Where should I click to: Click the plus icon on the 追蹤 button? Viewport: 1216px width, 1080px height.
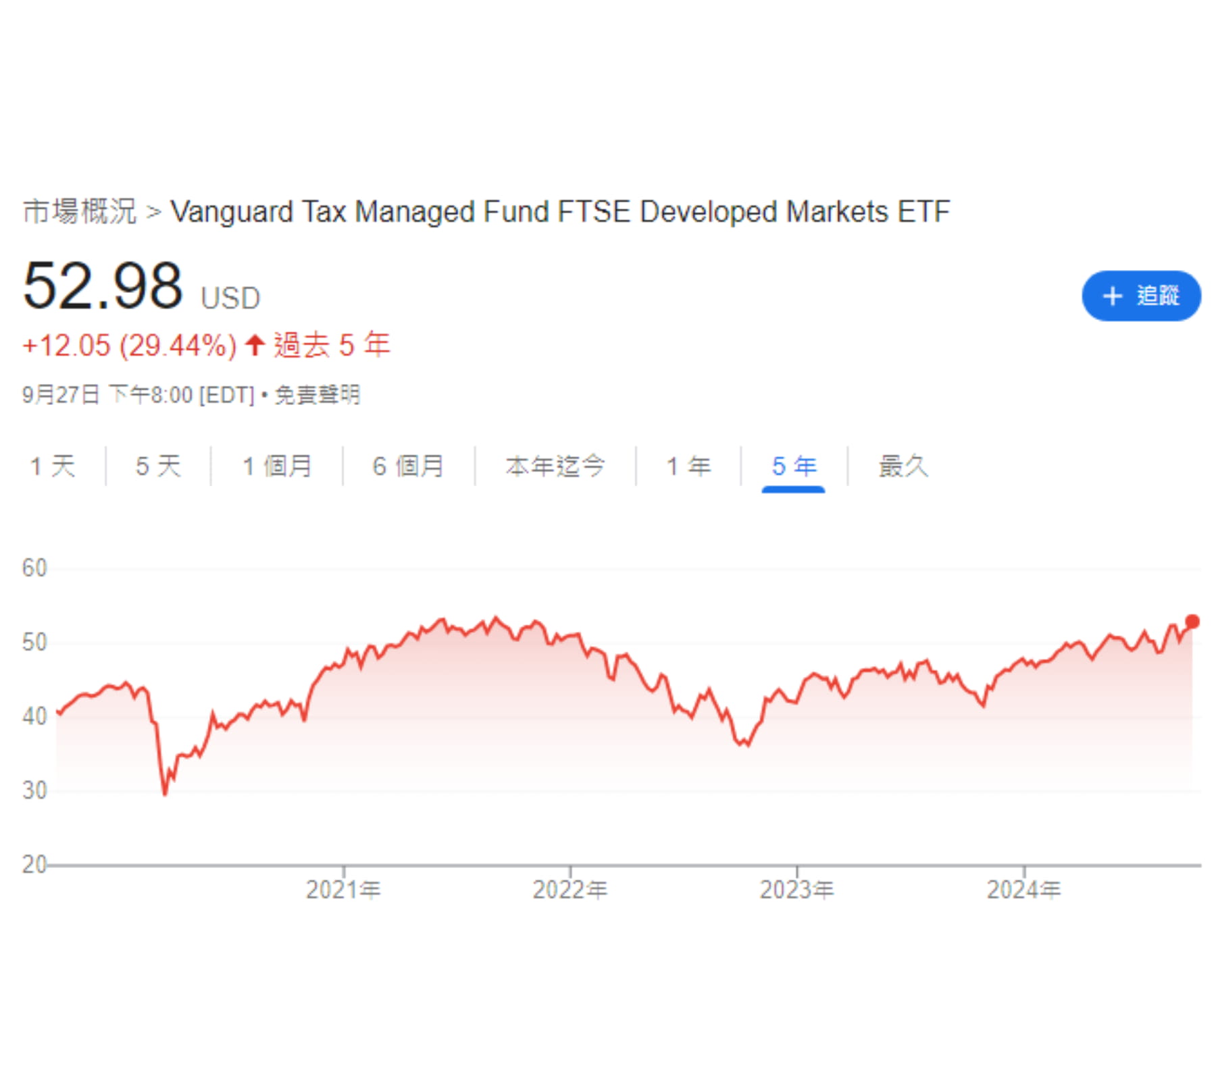click(x=1112, y=295)
